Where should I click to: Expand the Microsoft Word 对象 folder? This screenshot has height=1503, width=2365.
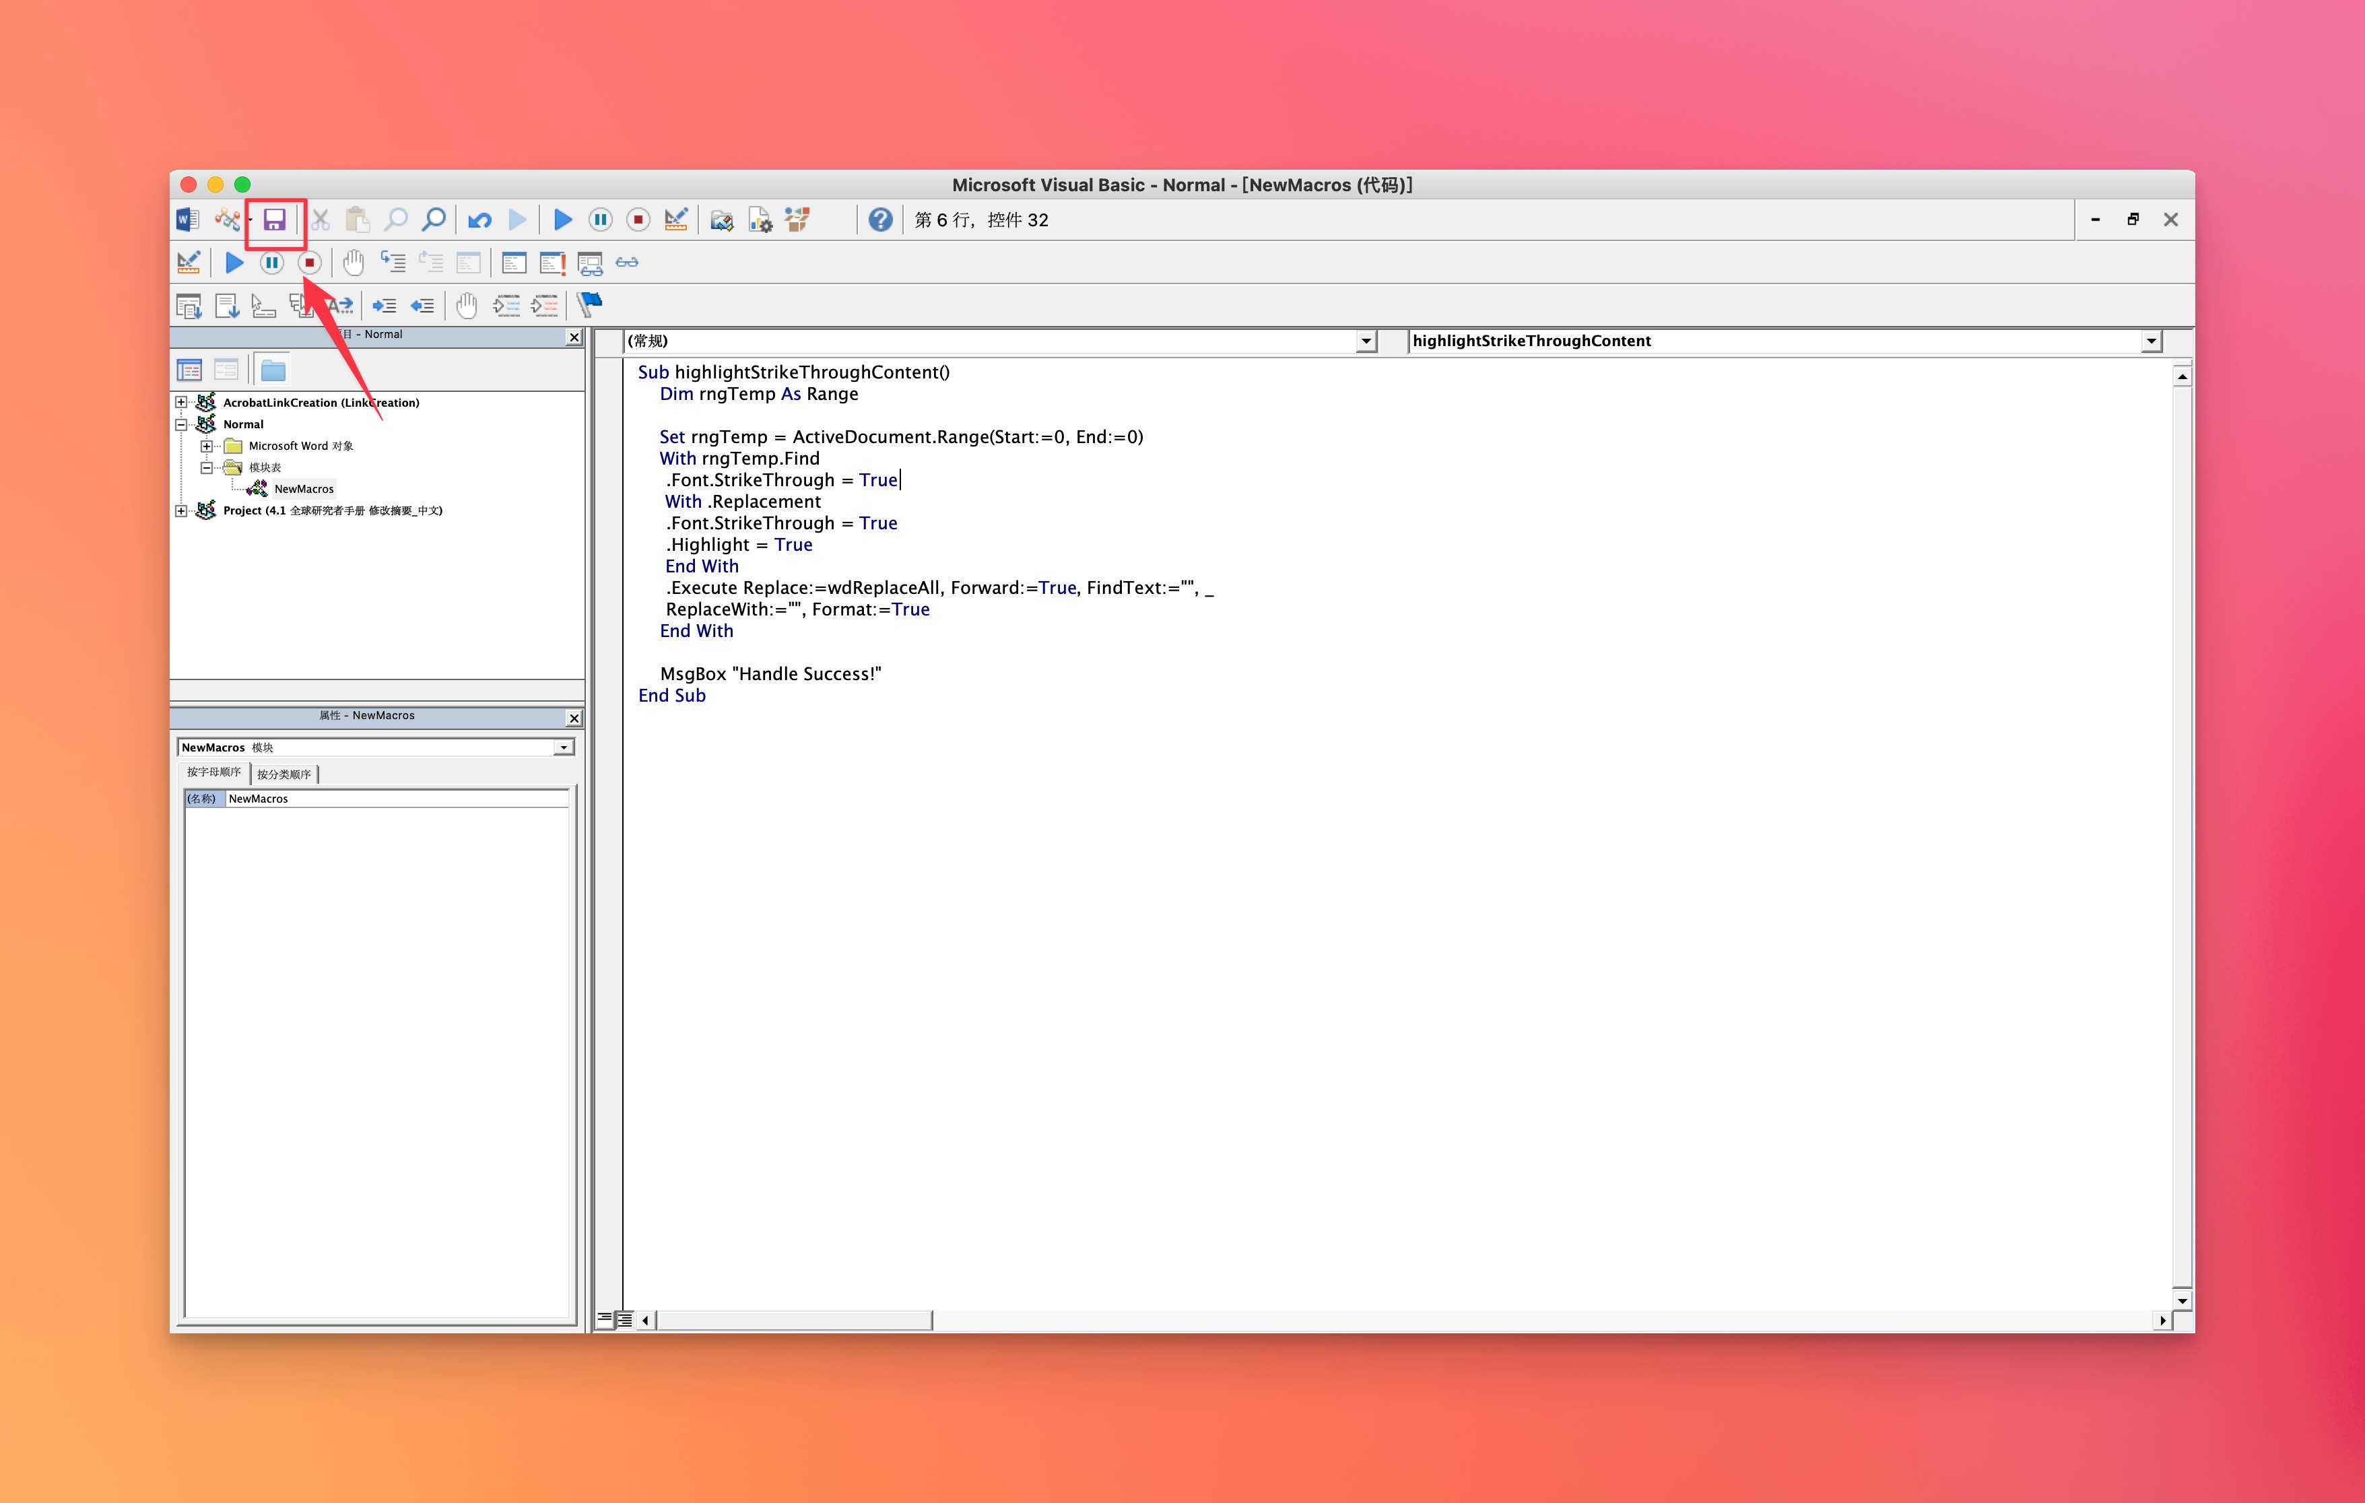206,446
